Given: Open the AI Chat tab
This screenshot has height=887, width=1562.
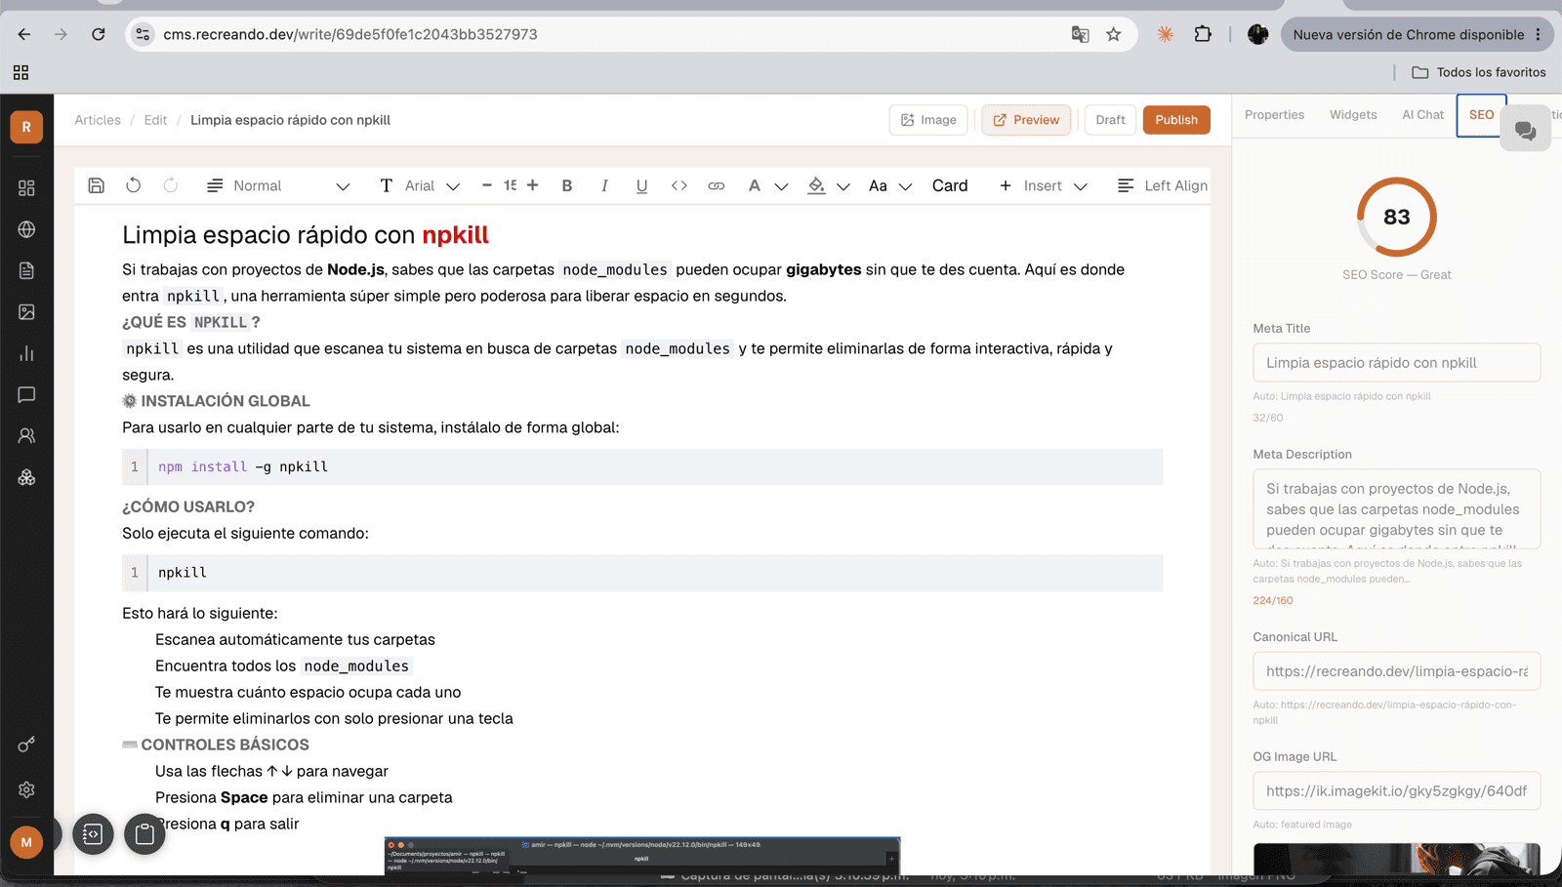Looking at the screenshot, I should [1422, 114].
